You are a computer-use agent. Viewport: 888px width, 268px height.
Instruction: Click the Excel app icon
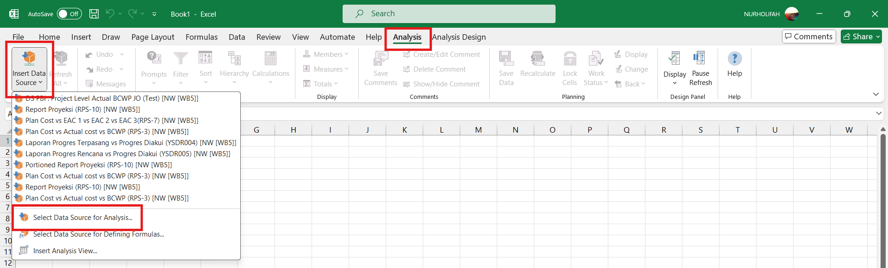pyautogui.click(x=14, y=14)
